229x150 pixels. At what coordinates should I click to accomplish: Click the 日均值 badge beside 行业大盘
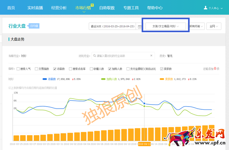pyautogui.click(x=34, y=26)
